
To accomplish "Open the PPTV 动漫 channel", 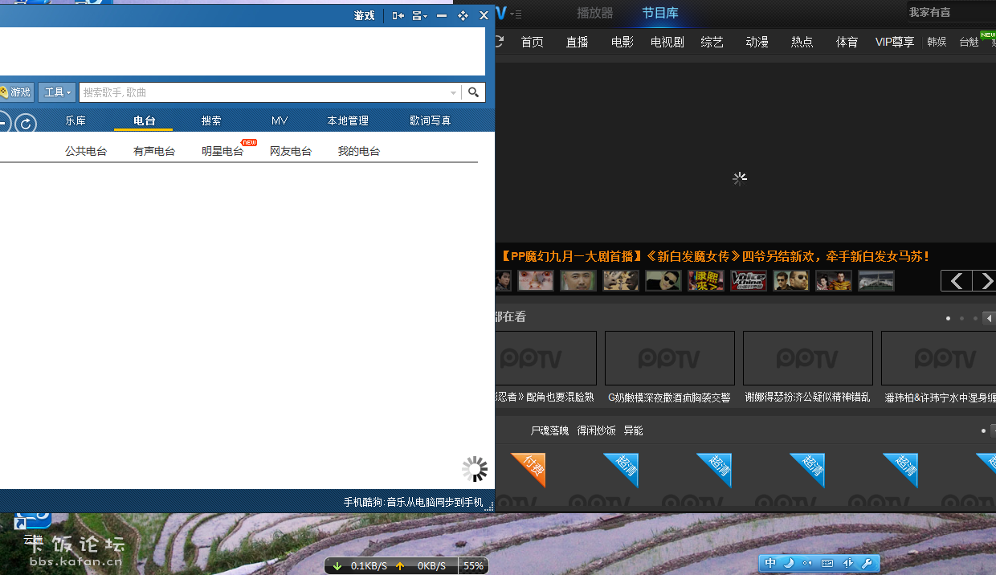I will click(757, 42).
